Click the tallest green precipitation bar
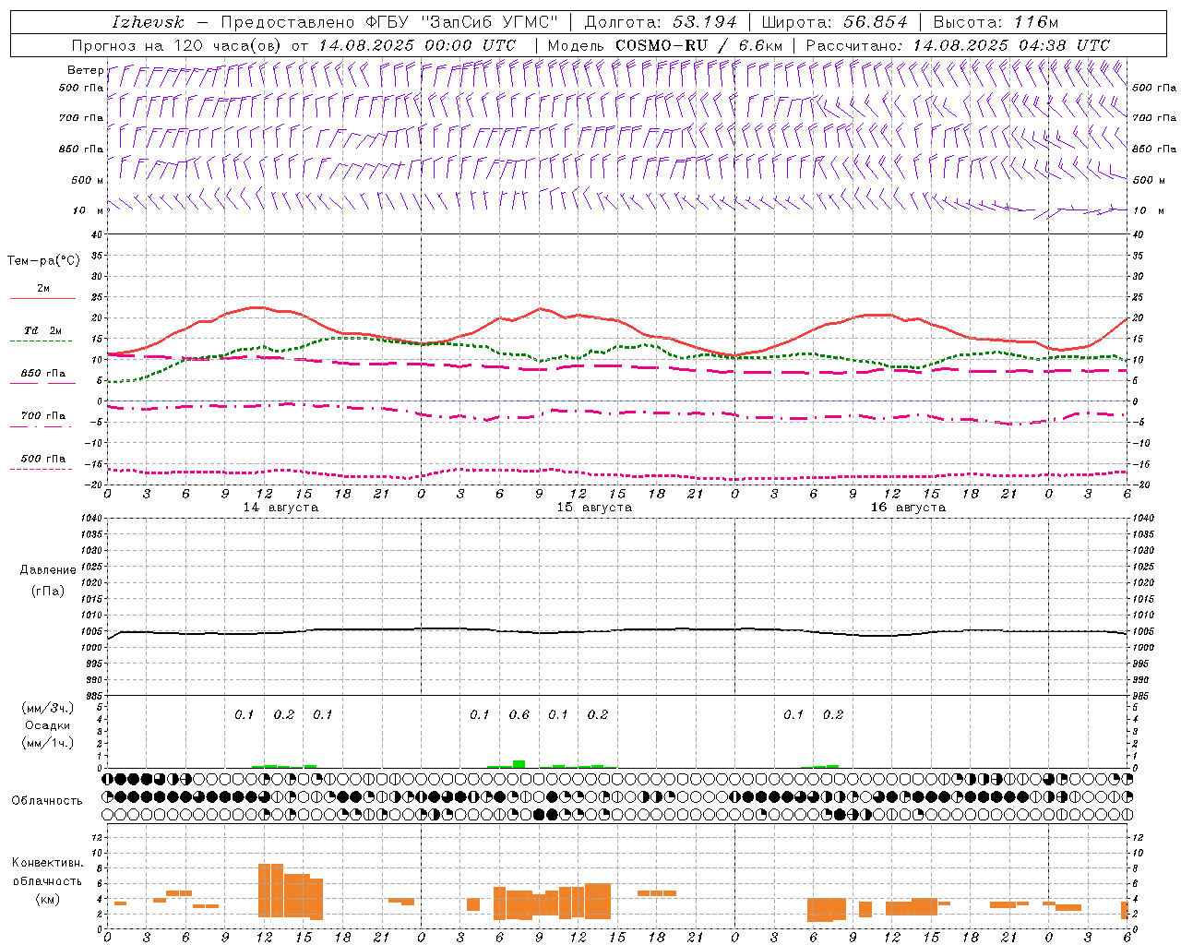This screenshot has height=945, width=1181. click(x=519, y=764)
